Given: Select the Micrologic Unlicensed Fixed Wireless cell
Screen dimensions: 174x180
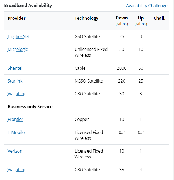Looking at the screenshot, I should pos(91,52).
